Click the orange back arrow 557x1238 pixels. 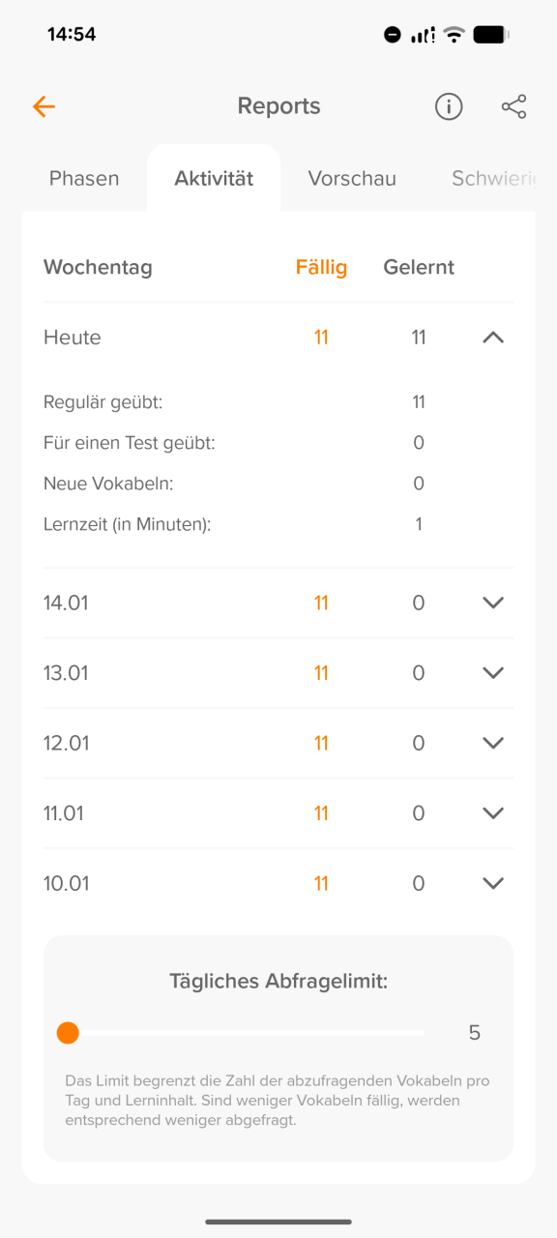coord(44,106)
